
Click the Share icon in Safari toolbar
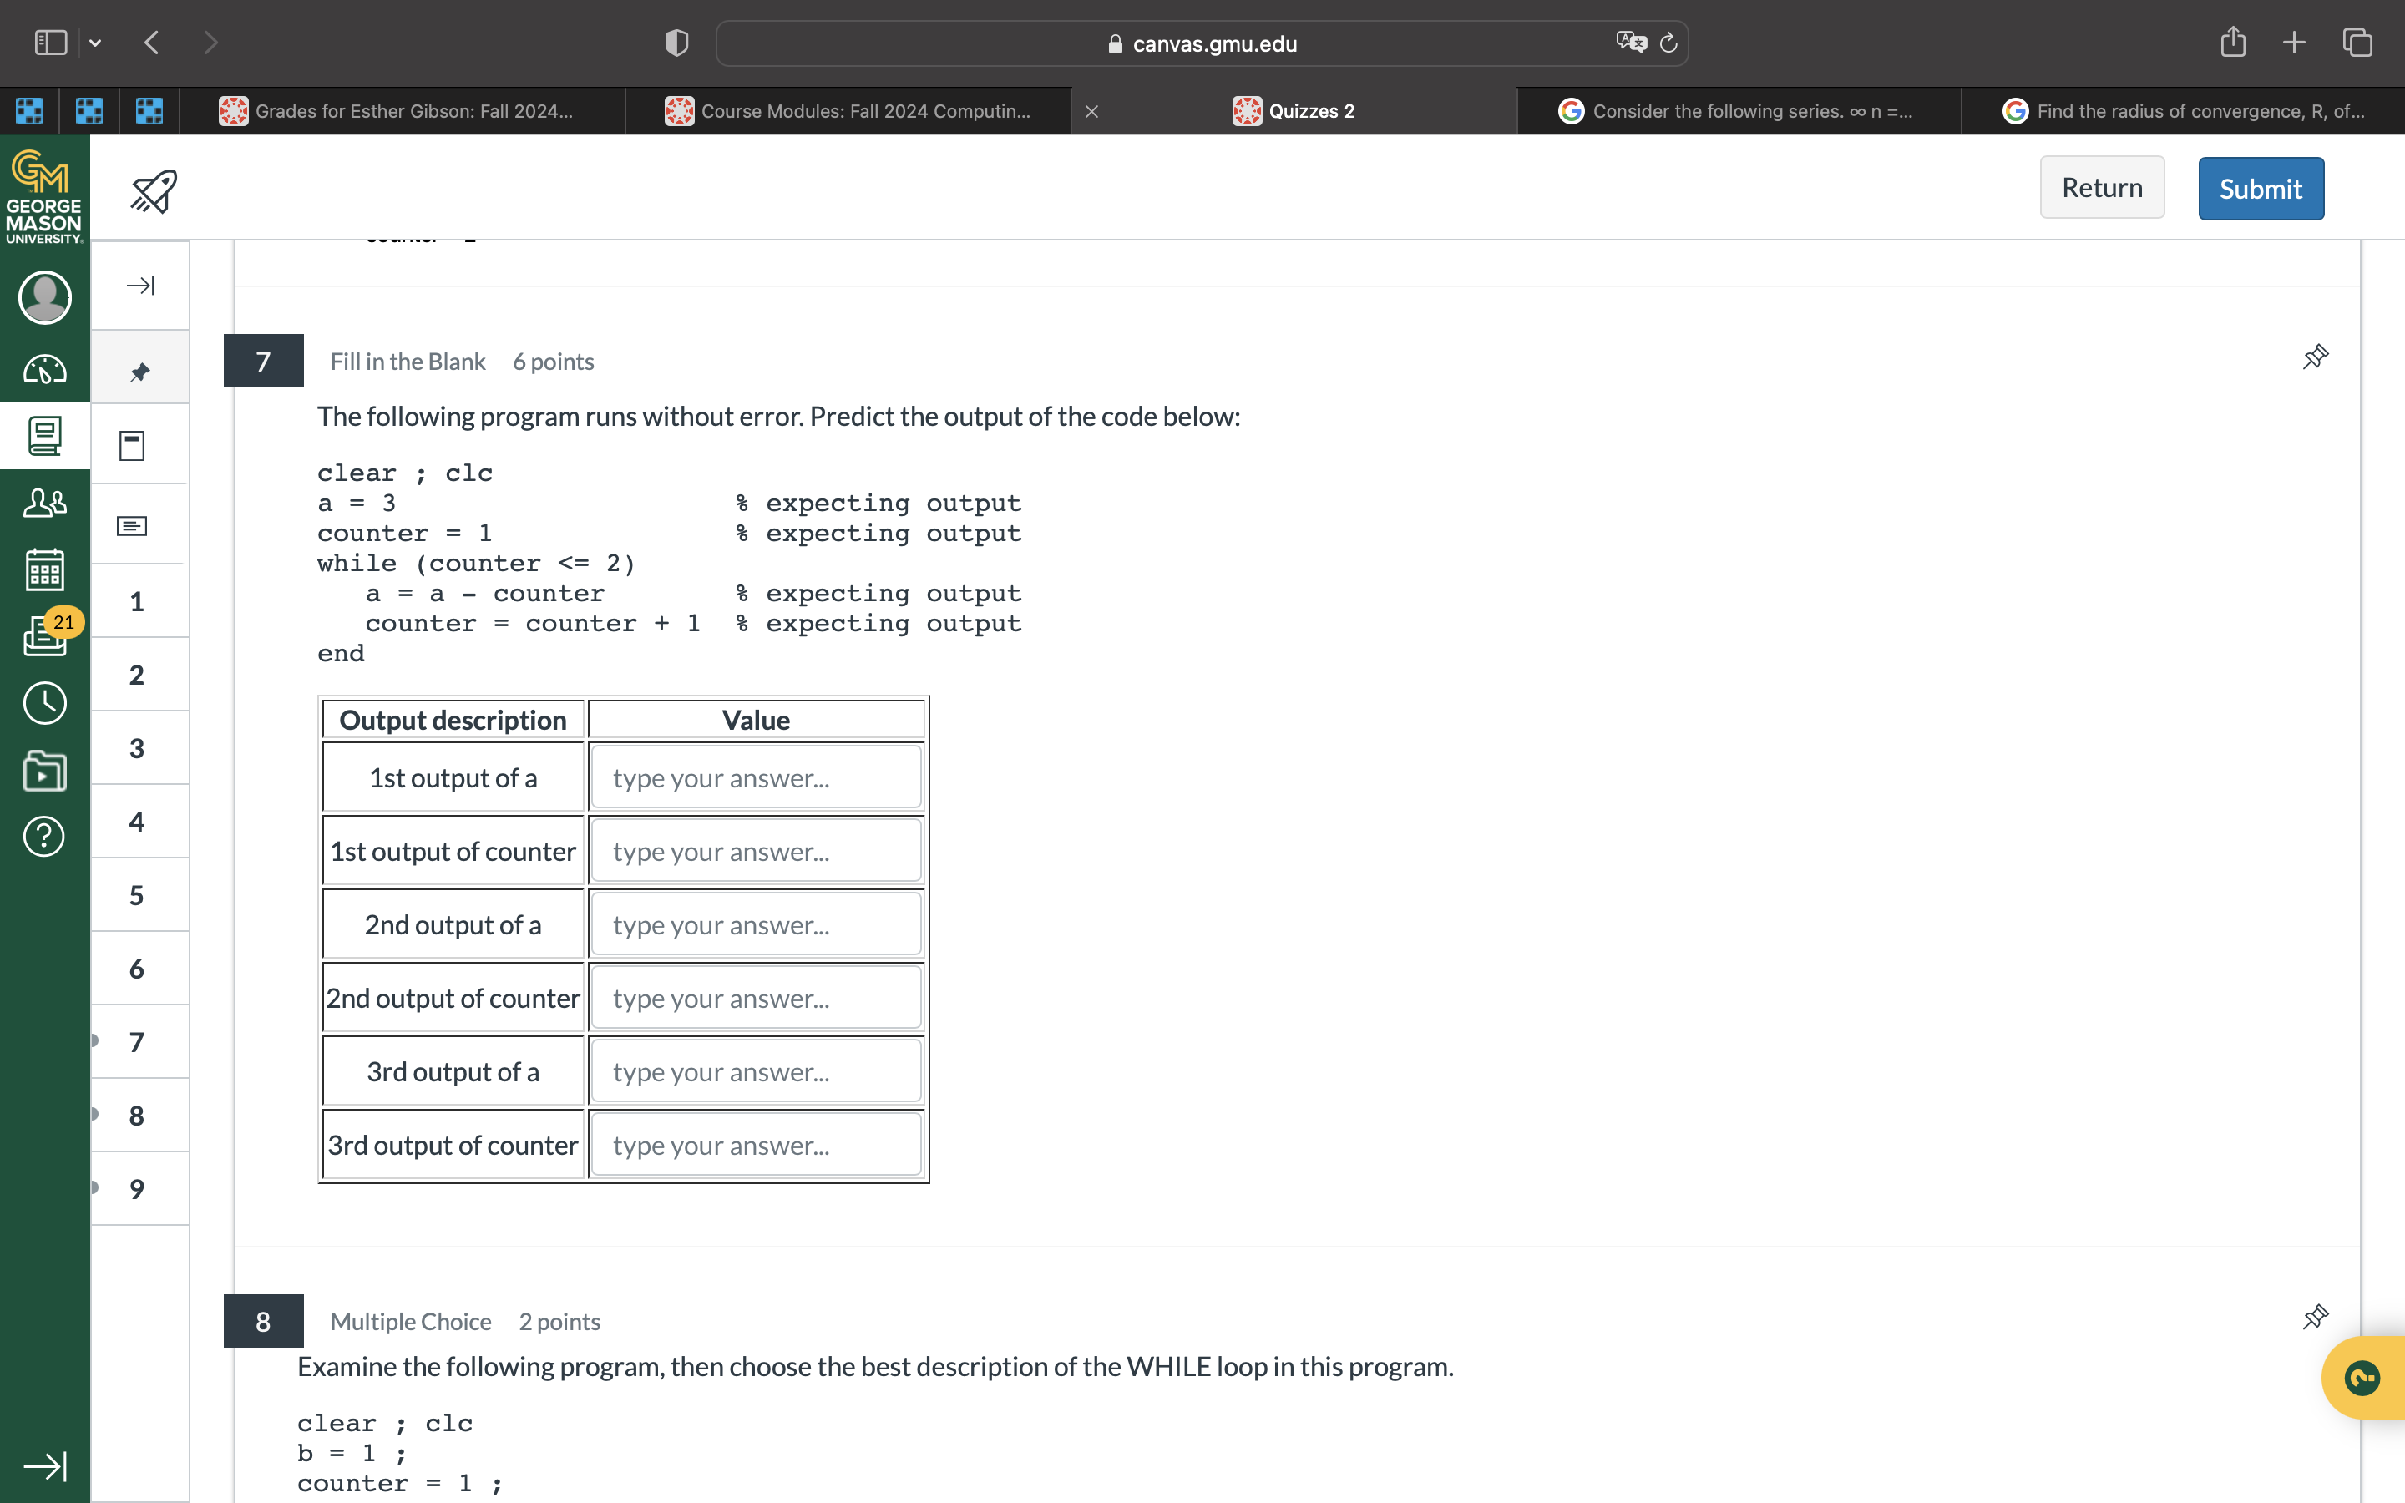pyautogui.click(x=2233, y=42)
